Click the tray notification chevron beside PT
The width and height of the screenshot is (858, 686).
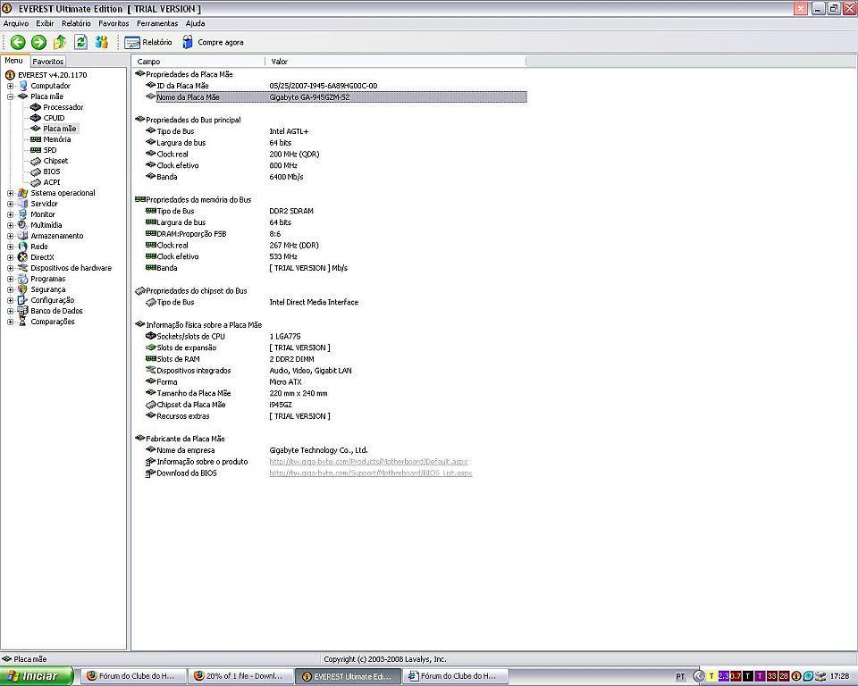click(699, 676)
